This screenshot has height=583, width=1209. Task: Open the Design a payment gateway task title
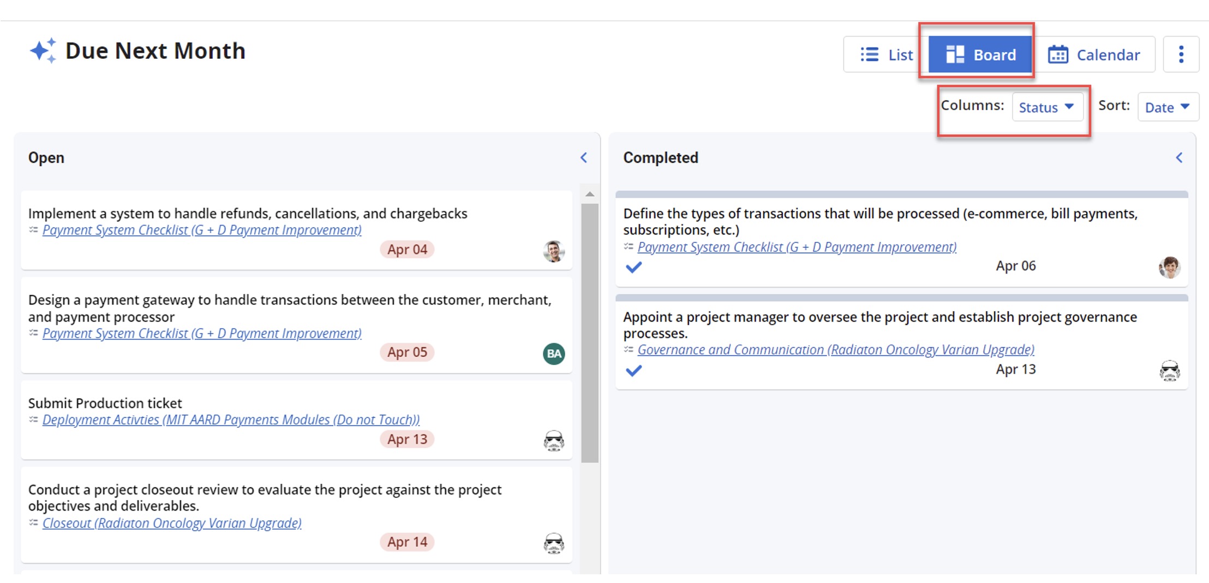(x=290, y=308)
